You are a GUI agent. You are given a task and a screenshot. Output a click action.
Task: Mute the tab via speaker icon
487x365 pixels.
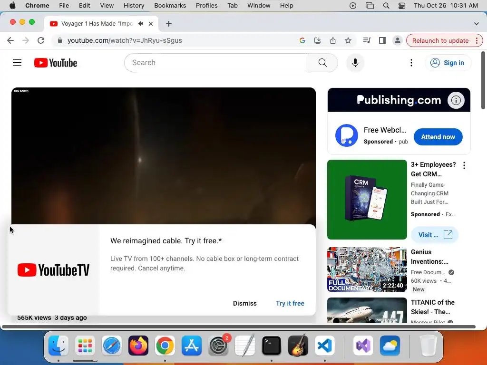[x=141, y=24]
